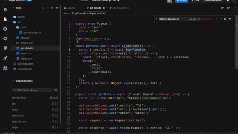
Task: Click the download arrow icon in Files header
Action: pos(44,8)
